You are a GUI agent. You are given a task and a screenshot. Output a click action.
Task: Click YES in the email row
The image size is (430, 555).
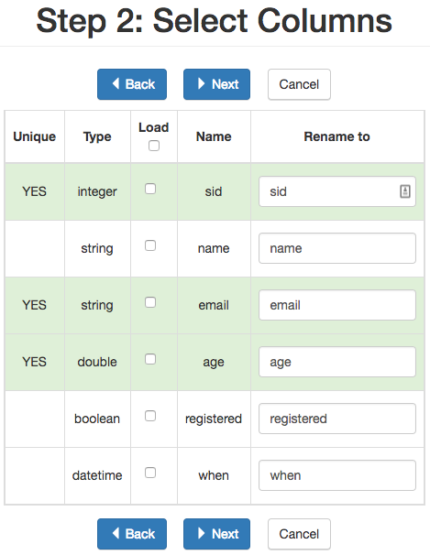34,305
